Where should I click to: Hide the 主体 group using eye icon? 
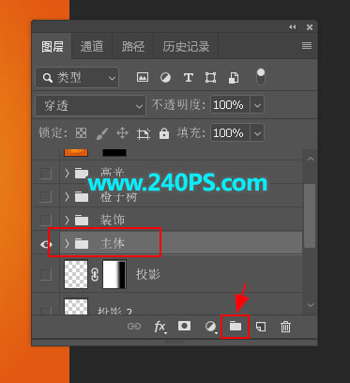[x=46, y=244]
